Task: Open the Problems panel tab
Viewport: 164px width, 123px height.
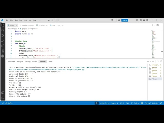Action: pyautogui.click(x=11, y=61)
